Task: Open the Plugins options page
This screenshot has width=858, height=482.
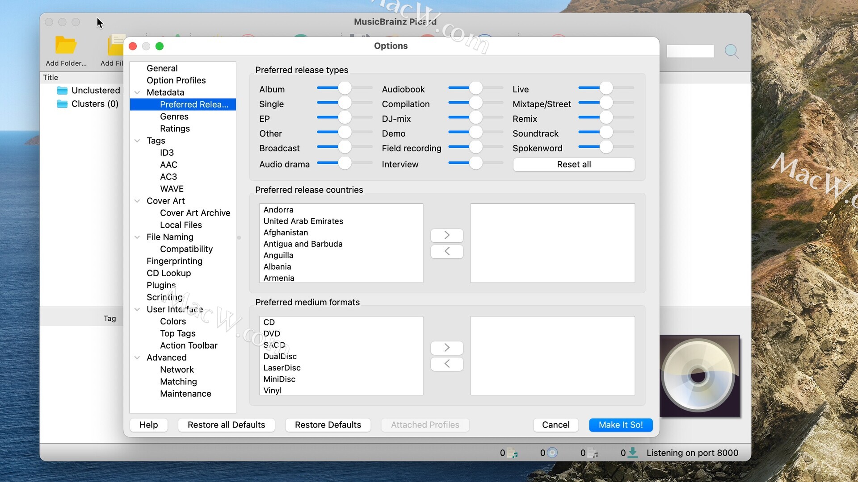Action: pyautogui.click(x=161, y=285)
